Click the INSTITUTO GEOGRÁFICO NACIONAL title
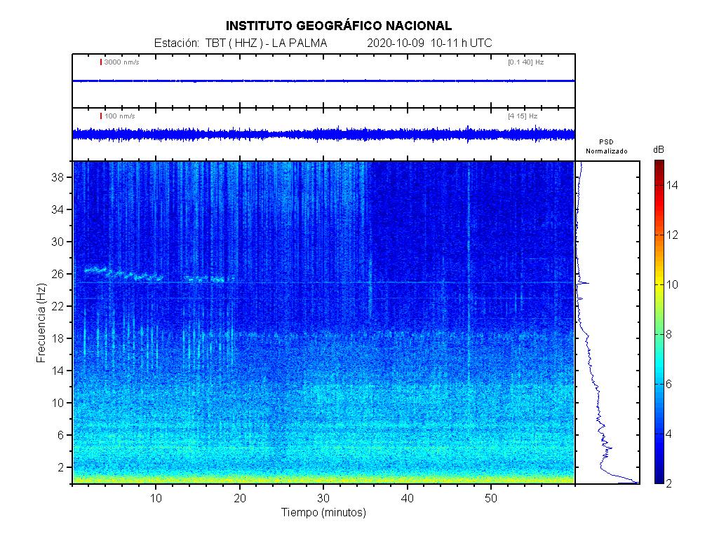The height and width of the screenshot is (538, 719). 339,26
